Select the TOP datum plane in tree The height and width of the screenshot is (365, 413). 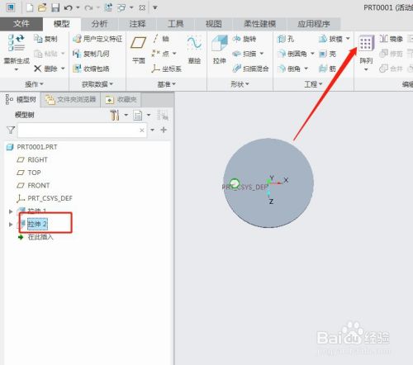(x=29, y=173)
